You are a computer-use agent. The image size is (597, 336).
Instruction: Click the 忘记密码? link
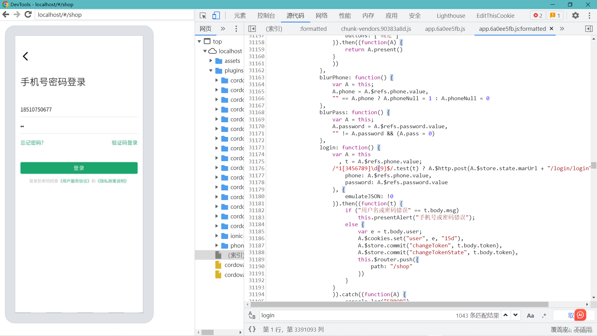tap(32, 142)
